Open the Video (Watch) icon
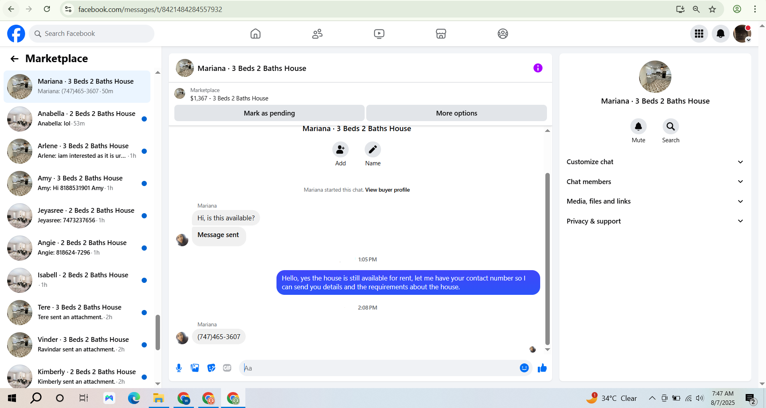Viewport: 766px width, 408px height. [379, 34]
